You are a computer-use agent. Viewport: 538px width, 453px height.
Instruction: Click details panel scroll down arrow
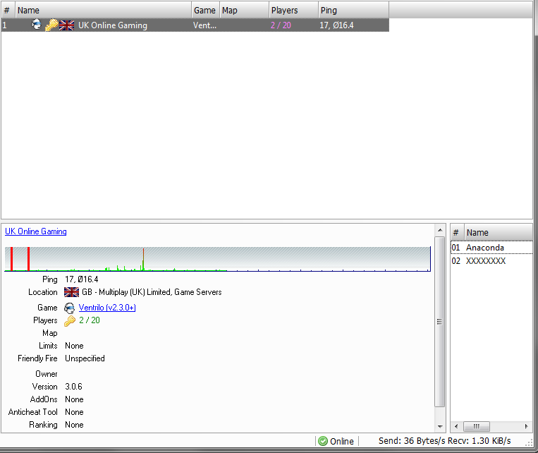(440, 427)
